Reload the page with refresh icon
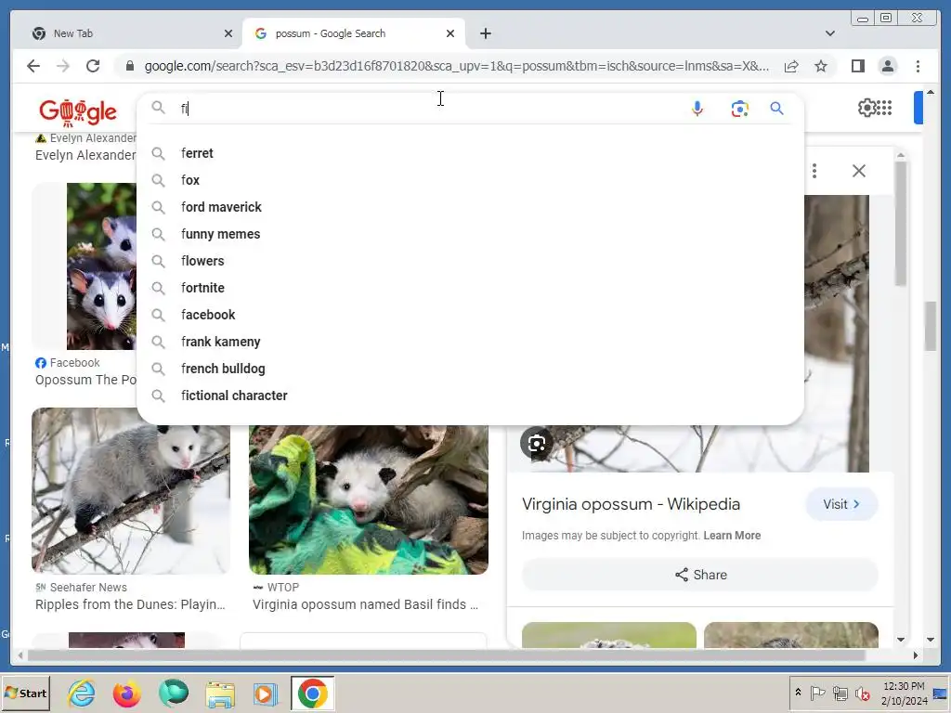 pyautogui.click(x=93, y=66)
